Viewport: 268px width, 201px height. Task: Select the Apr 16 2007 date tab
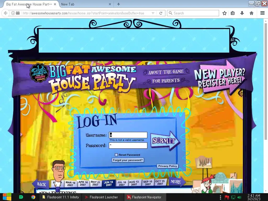(83, 183)
